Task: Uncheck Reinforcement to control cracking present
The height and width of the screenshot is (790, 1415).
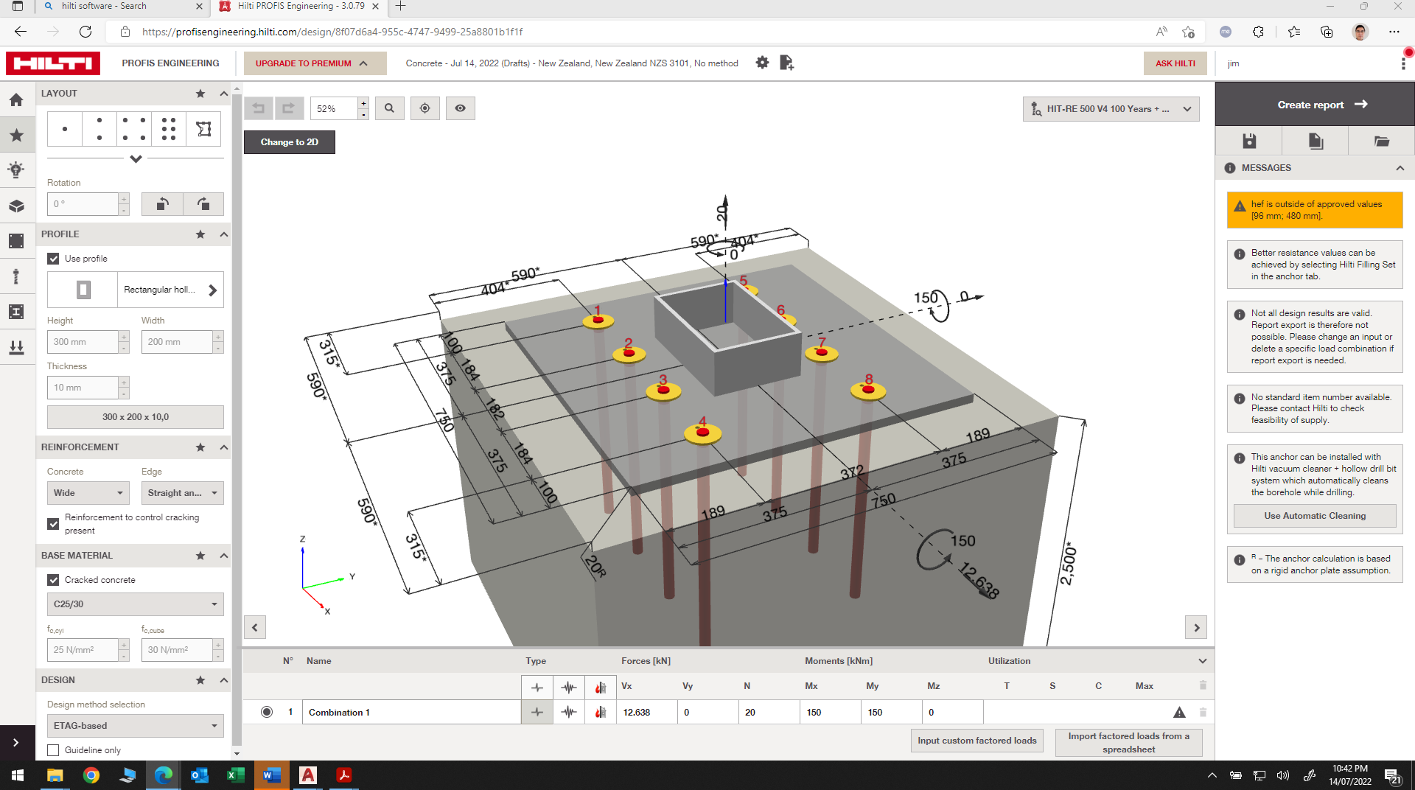Action: pos(52,523)
